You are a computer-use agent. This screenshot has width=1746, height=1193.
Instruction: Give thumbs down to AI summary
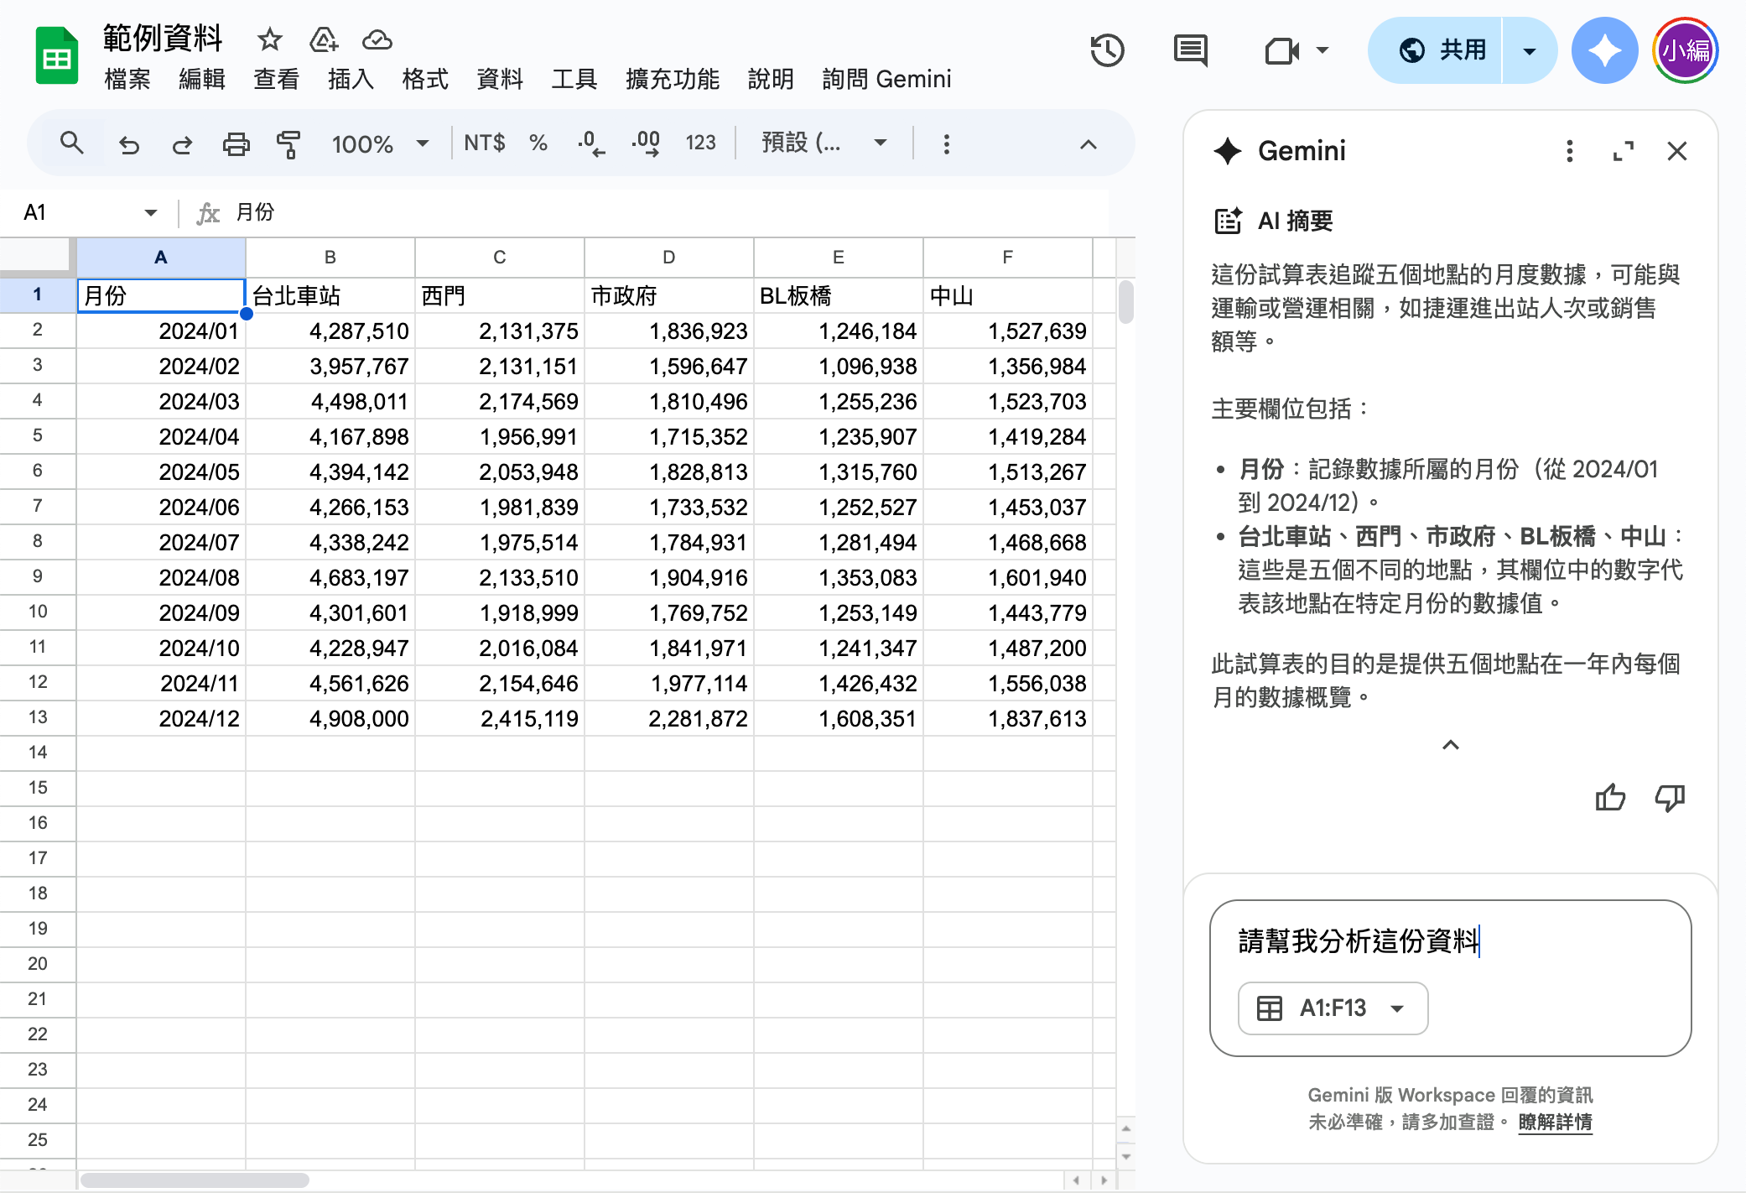pos(1669,797)
